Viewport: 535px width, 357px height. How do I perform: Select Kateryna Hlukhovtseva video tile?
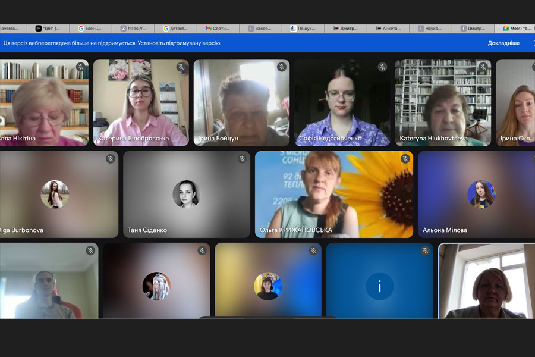(443, 103)
